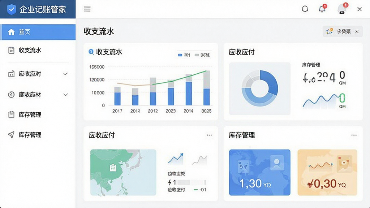Toggle the blue legend series in the bar chart
The width and height of the screenshot is (370, 208).
pyautogui.click(x=184, y=55)
